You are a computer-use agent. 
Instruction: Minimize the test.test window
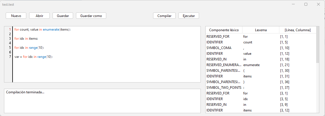coord(293,4)
